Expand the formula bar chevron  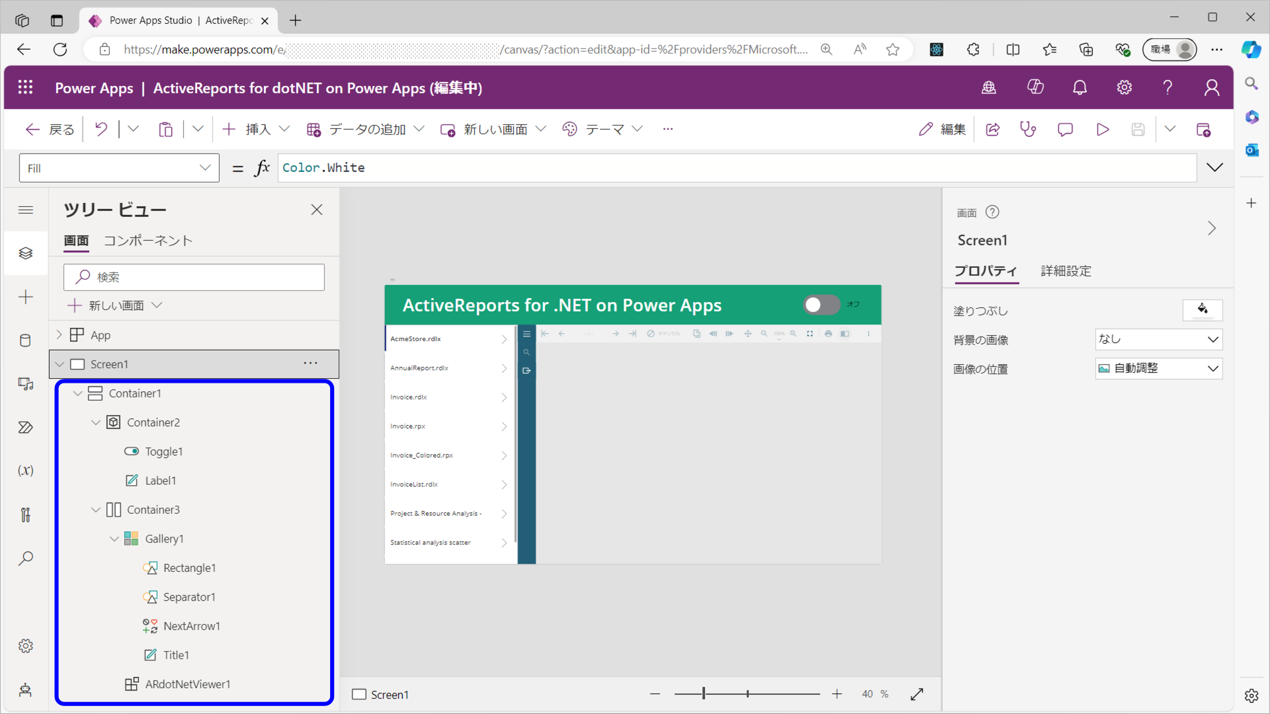click(1215, 167)
